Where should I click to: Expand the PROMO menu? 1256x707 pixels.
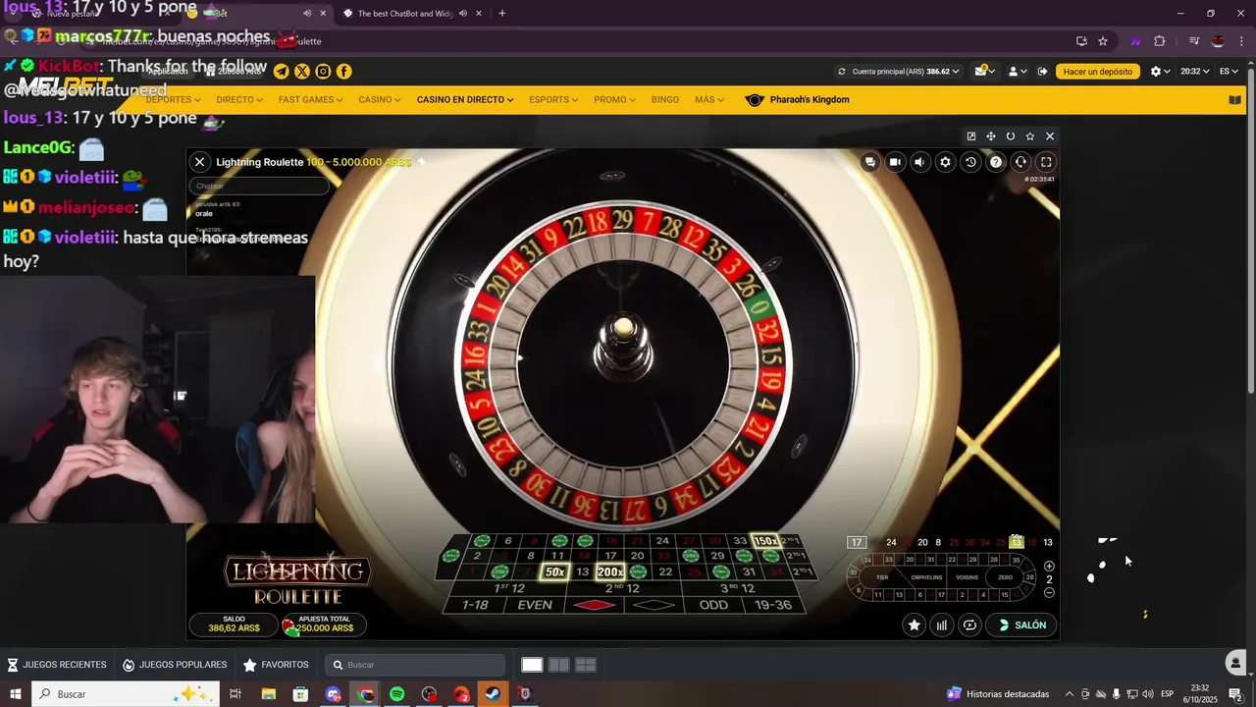[615, 99]
